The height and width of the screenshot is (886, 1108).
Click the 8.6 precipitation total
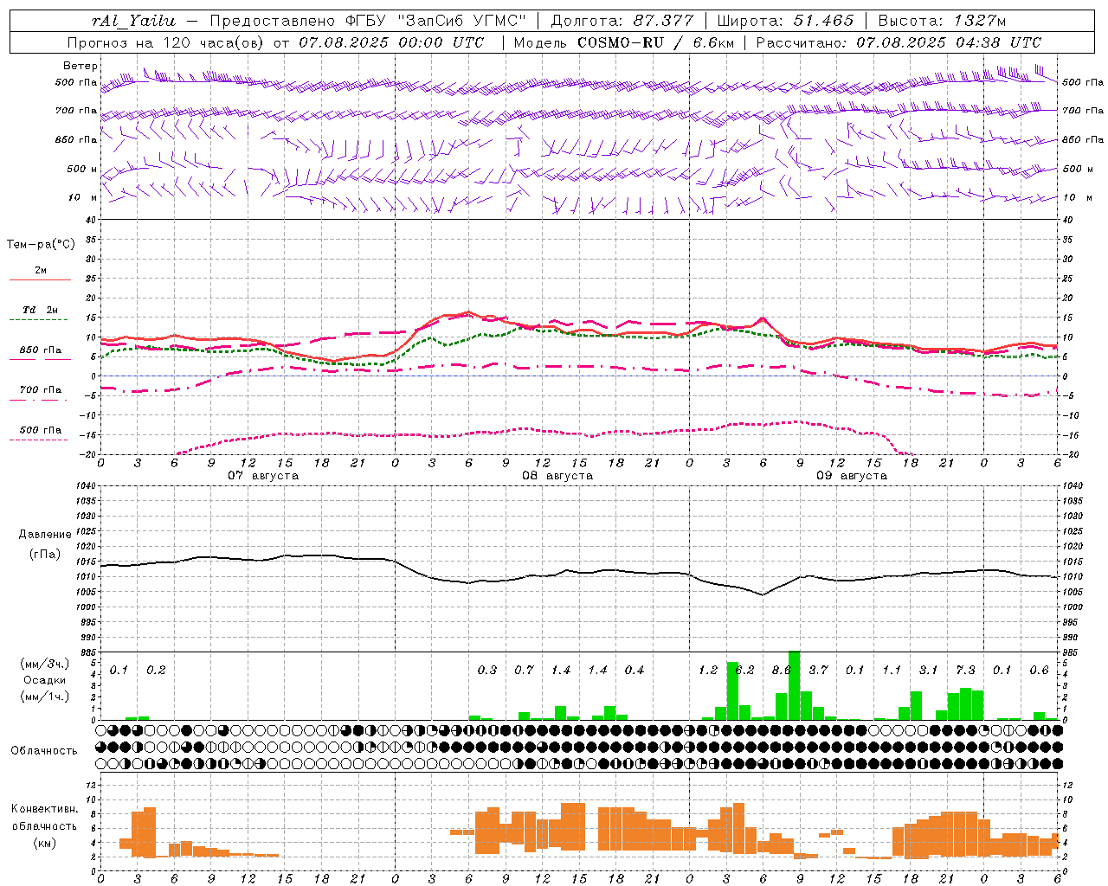pyautogui.click(x=782, y=671)
